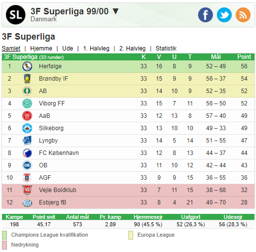Switch to the Ude table tab
256x252 pixels.
67,49
